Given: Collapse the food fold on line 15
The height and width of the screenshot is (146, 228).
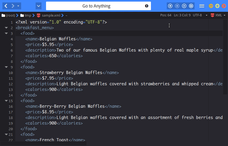Looking at the screenshot, I should (6, 101).
